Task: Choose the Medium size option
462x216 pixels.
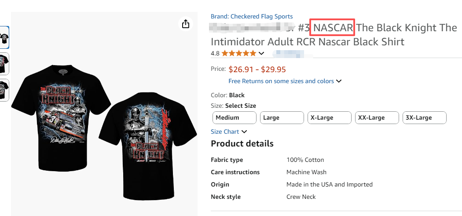Action: (x=234, y=117)
